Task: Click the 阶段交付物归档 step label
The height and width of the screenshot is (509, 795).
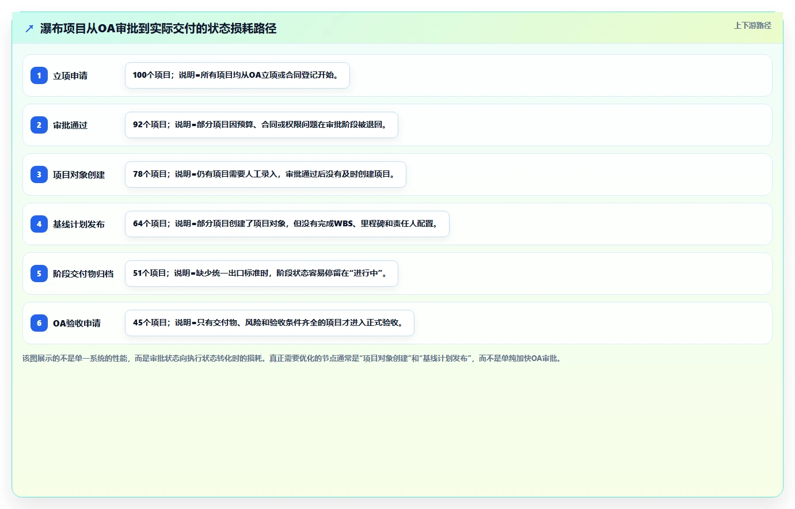Action: tap(83, 274)
